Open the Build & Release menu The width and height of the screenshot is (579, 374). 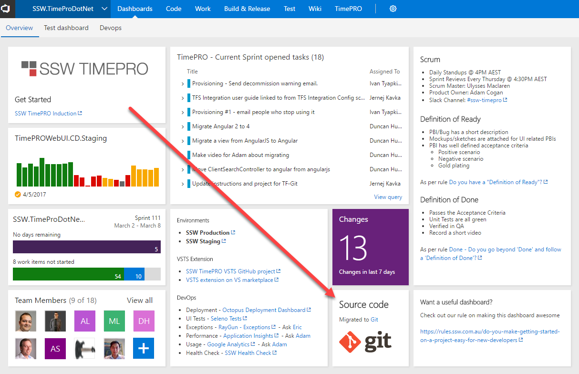point(247,9)
